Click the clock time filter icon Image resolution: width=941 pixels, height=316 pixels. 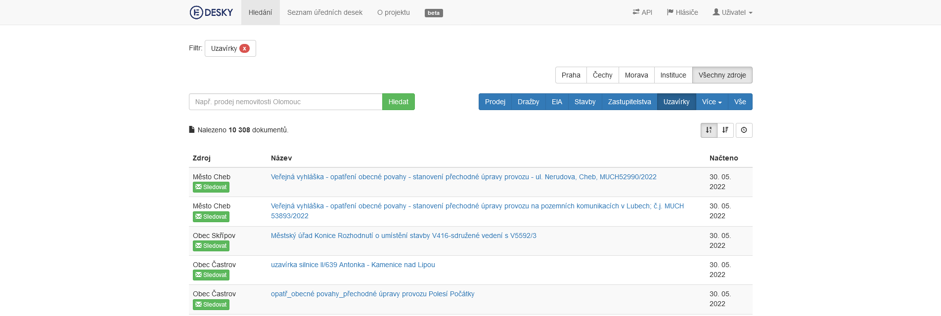coord(744,130)
